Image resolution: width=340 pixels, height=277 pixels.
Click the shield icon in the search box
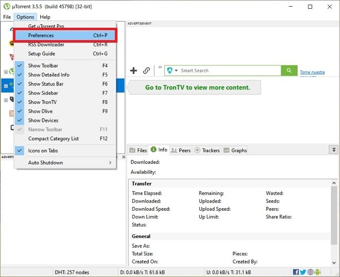coord(170,70)
